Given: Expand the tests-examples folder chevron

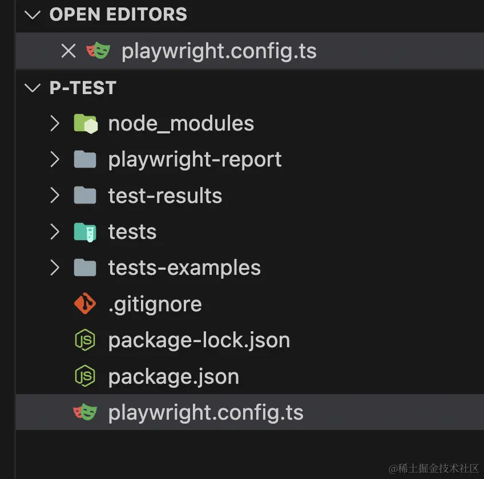Looking at the screenshot, I should tap(55, 267).
